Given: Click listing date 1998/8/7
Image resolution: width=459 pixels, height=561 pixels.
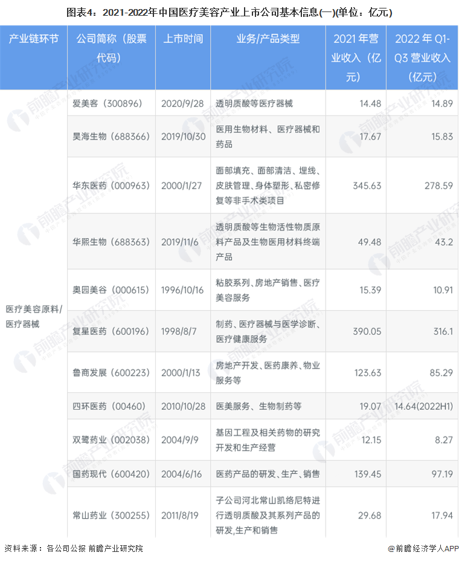Looking at the screenshot, I should point(179,331).
